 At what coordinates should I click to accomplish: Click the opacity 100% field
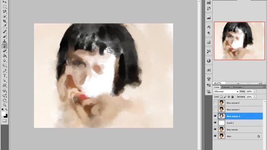249,92
